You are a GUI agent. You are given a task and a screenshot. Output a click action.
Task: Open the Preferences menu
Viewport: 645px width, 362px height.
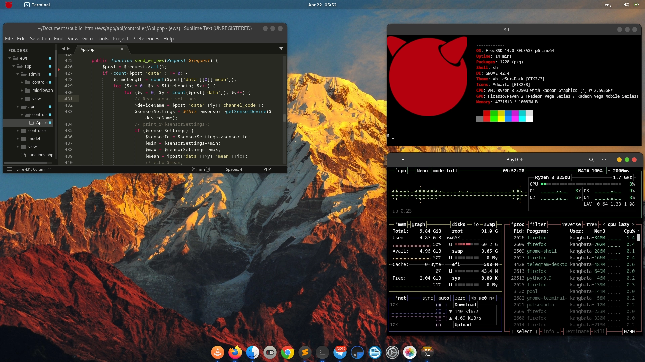[145, 39]
